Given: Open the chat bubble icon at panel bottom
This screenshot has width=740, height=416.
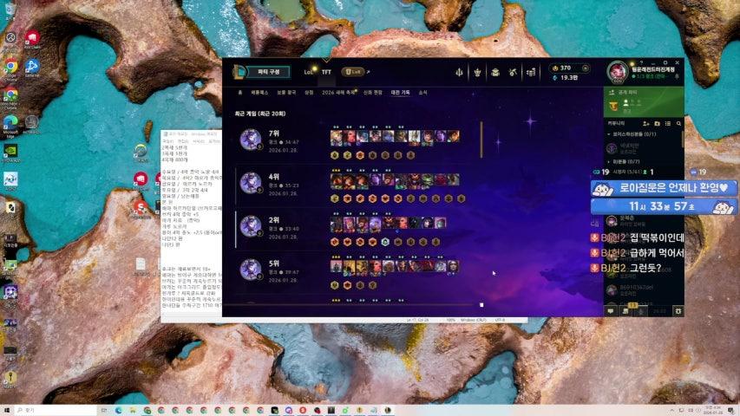Looking at the screenshot, I should click(612, 310).
